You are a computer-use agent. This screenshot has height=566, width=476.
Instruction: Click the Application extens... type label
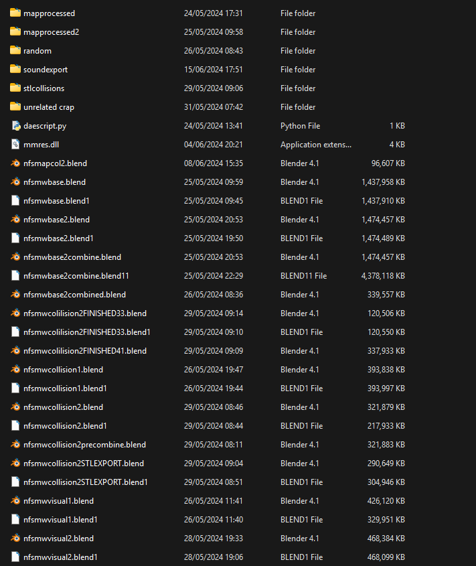(316, 145)
